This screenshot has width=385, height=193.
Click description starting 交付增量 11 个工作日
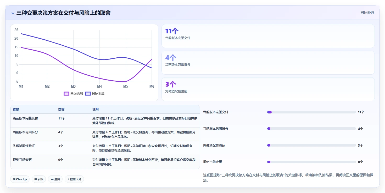point(145,120)
